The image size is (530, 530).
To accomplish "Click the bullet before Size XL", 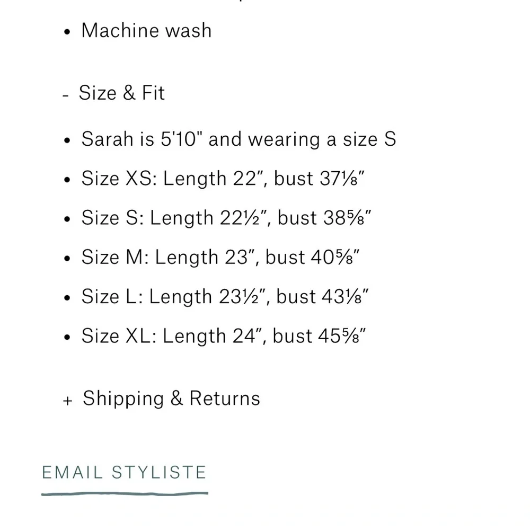I will 67,337.
